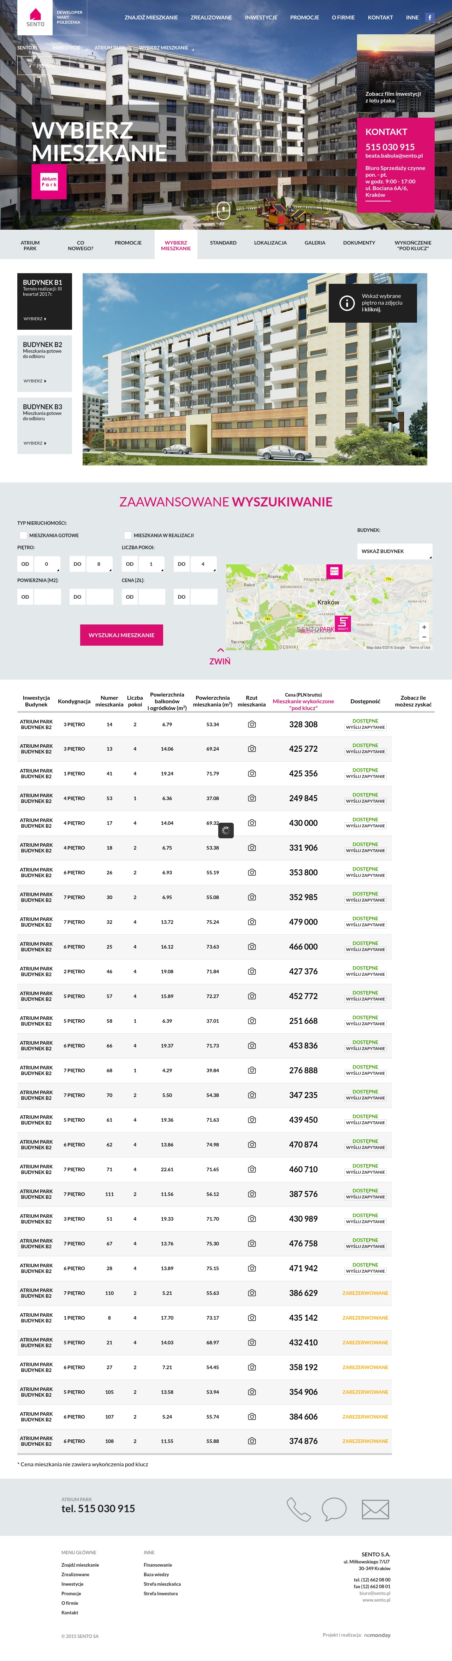Image resolution: width=452 pixels, height=1661 pixels.
Task: Open the biuro@sento.pl email link
Action: (x=375, y=1593)
